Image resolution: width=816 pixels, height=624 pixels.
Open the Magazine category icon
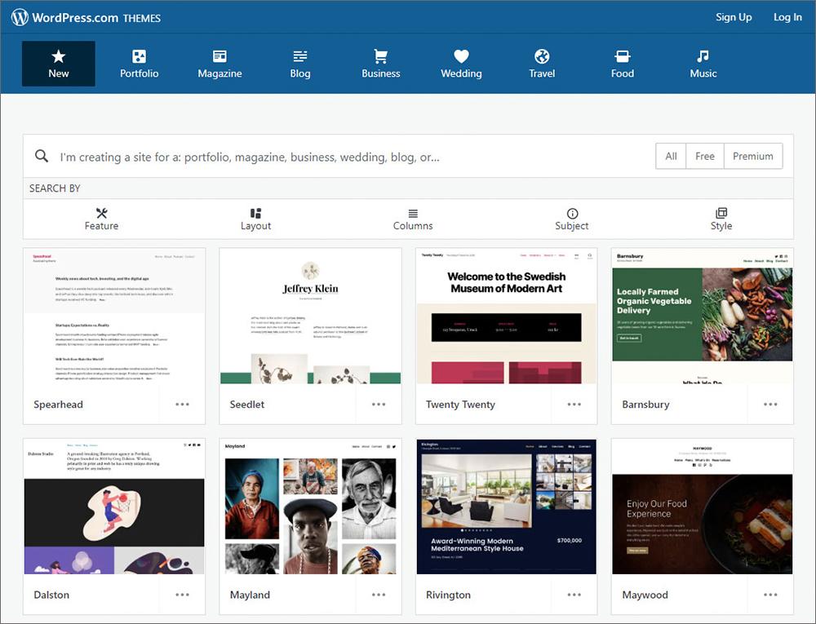coord(220,56)
